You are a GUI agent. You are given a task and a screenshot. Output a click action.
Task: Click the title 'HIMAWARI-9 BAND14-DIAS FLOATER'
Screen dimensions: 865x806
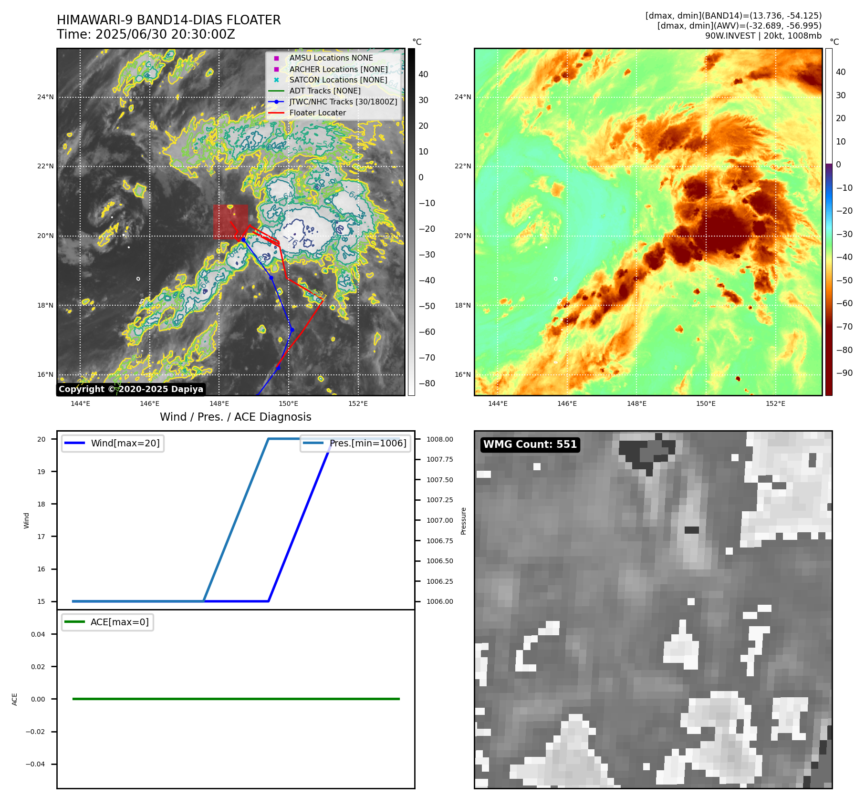pyautogui.click(x=168, y=20)
